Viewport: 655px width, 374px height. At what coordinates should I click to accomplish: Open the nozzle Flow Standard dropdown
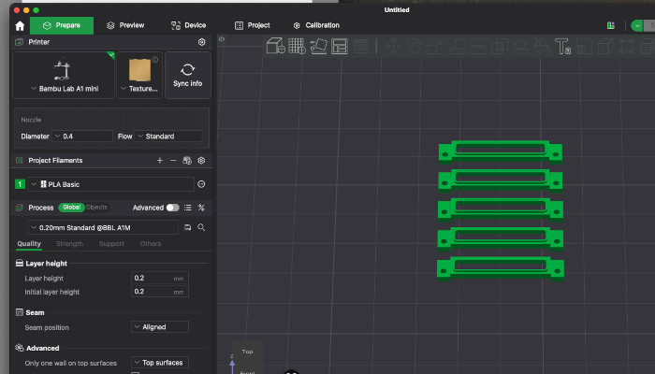tap(168, 137)
